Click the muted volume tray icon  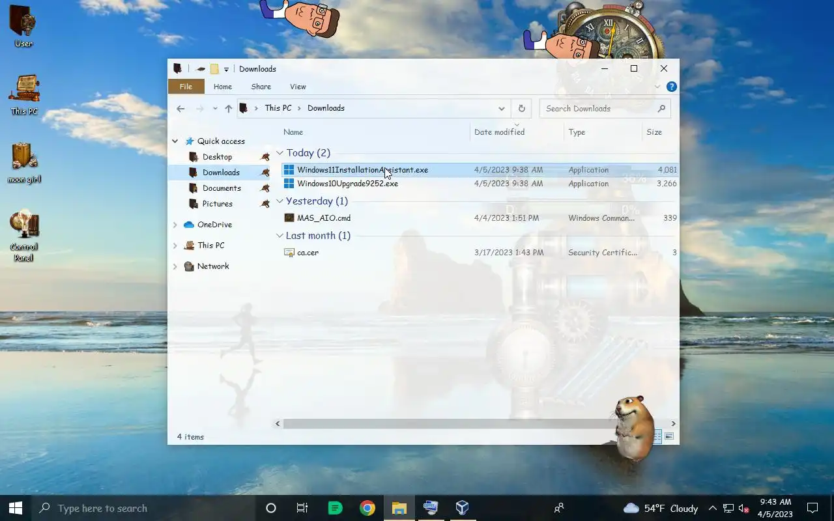(x=743, y=508)
